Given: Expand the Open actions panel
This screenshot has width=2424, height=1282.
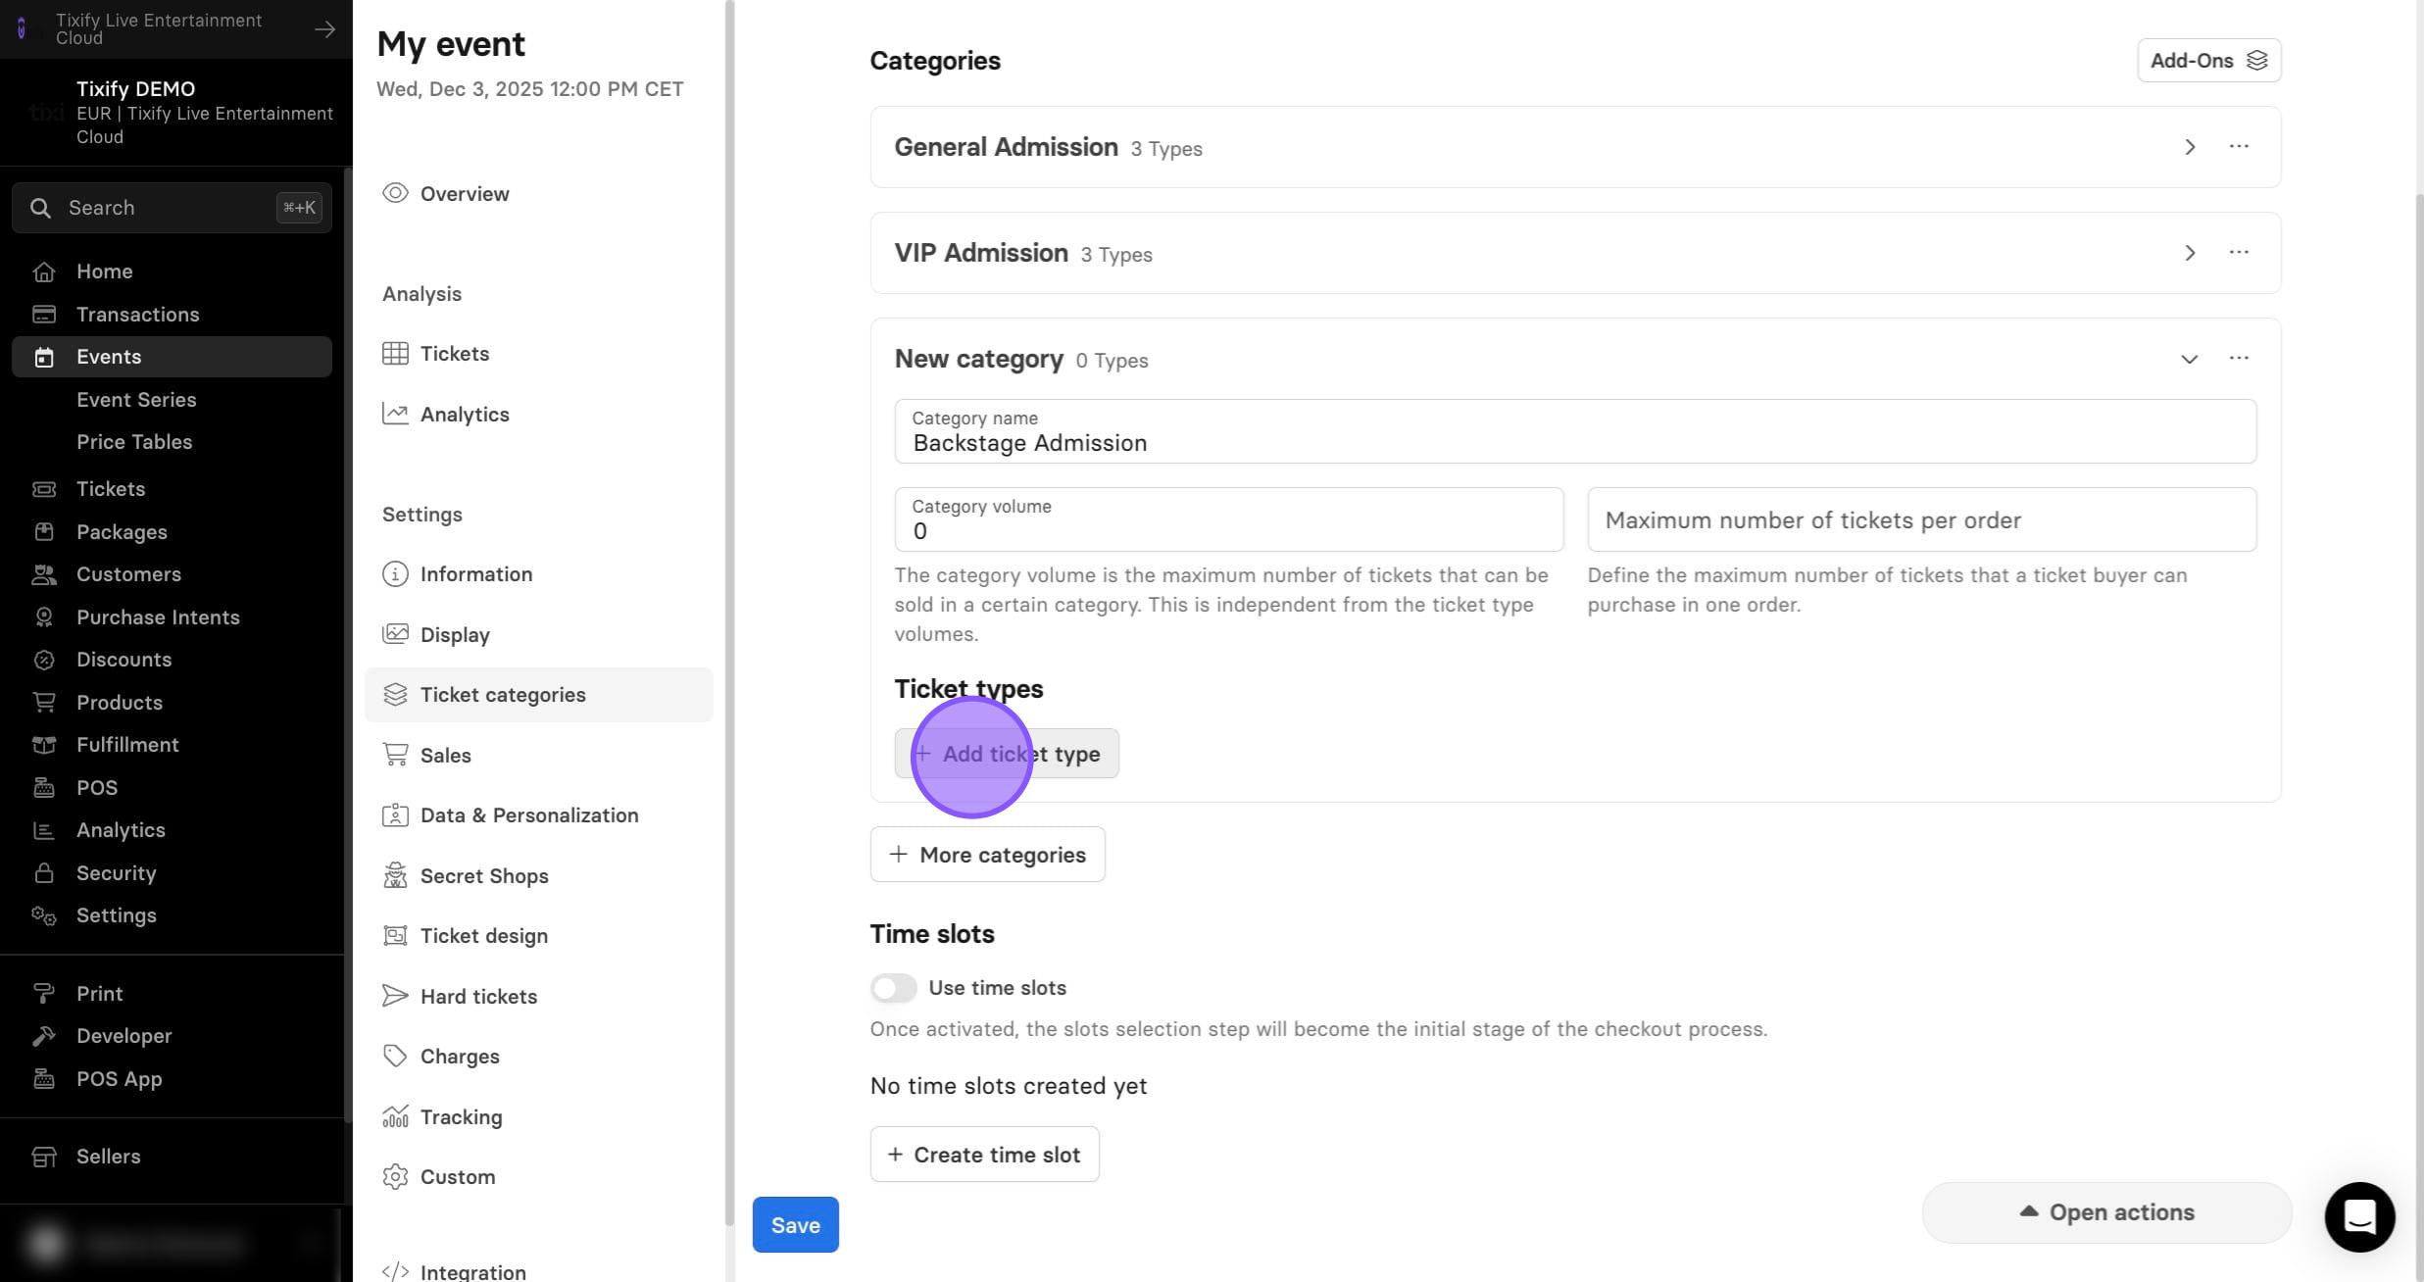Looking at the screenshot, I should click(2106, 1212).
